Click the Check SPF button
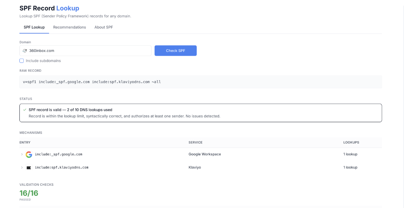 (x=176, y=50)
